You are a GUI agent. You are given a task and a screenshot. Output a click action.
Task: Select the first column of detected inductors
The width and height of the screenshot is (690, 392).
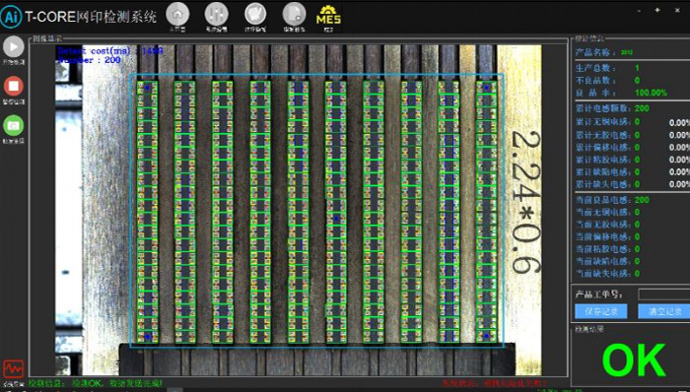pos(147,211)
